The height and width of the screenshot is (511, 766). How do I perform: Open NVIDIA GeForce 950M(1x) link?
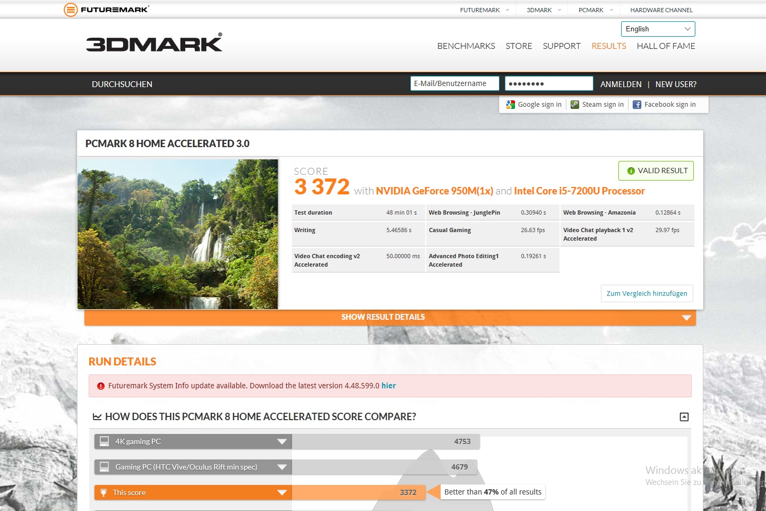pos(434,191)
